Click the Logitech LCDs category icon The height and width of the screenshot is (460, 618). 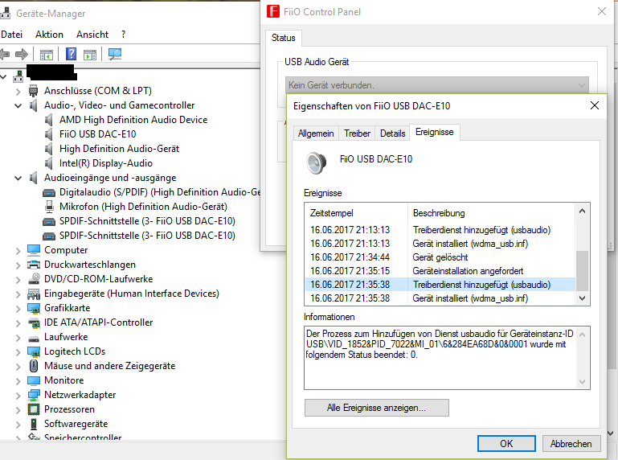[x=34, y=351]
